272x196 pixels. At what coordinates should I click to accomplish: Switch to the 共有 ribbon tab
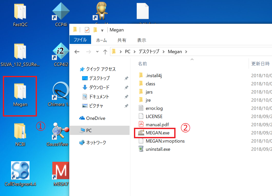[x=122, y=40]
